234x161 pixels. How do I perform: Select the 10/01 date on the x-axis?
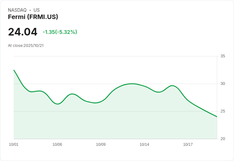pos(14,145)
